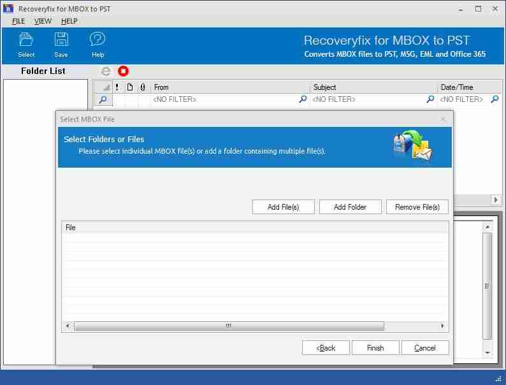506x385 pixels.
Task: Sort by the From column header
Action: [230, 87]
